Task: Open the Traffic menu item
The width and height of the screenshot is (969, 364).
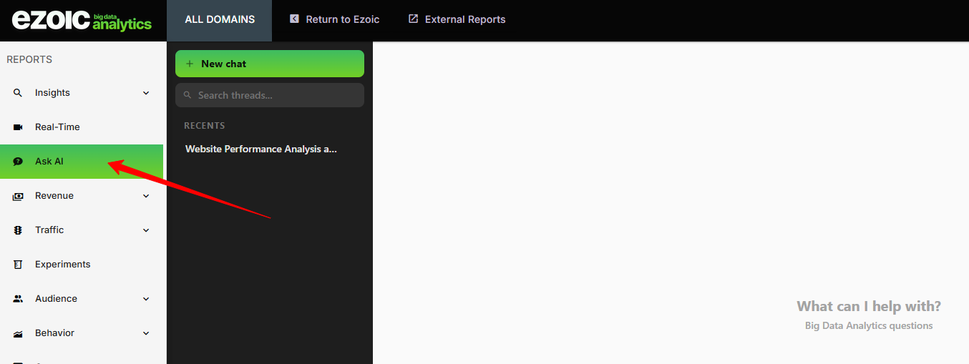Action: point(82,230)
